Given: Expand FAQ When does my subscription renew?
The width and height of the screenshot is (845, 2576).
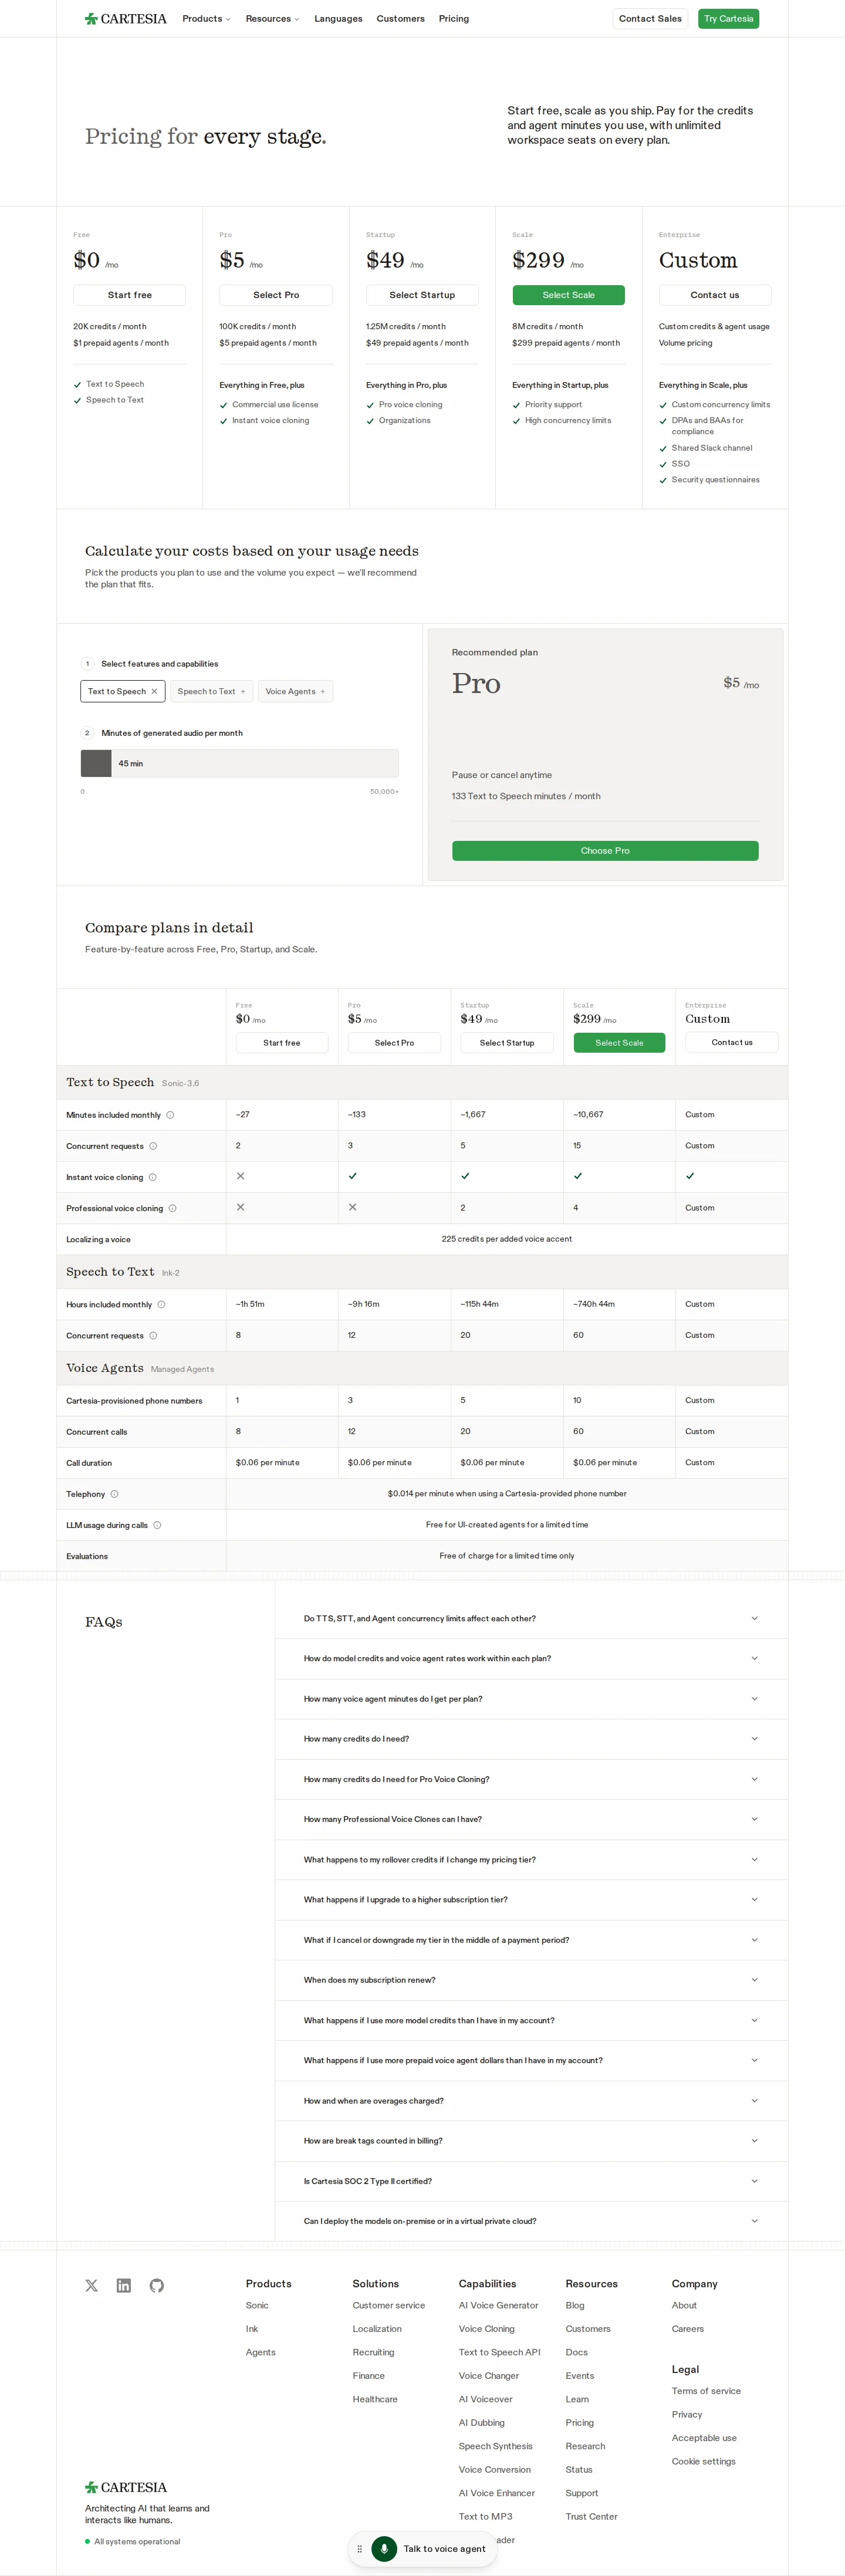Looking at the screenshot, I should (x=531, y=1980).
